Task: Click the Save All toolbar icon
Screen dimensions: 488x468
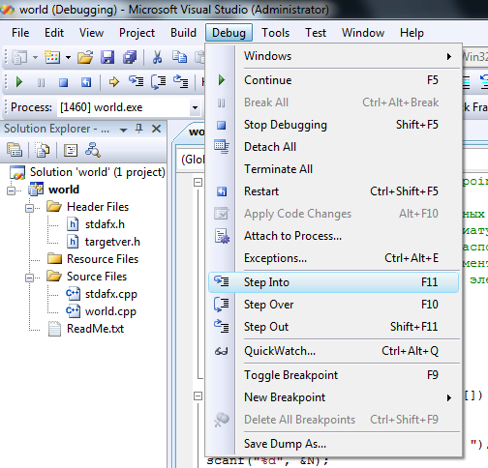Action: (130, 57)
